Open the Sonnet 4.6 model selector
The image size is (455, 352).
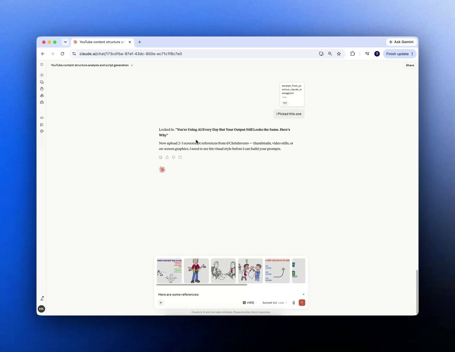[275, 303]
